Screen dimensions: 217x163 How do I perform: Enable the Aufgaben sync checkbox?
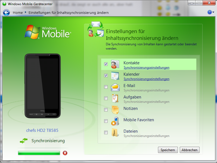tap(106, 98)
